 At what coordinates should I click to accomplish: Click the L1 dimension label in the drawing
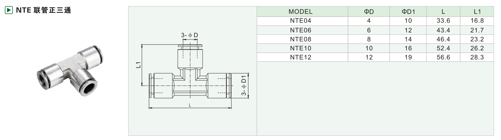click(138, 65)
